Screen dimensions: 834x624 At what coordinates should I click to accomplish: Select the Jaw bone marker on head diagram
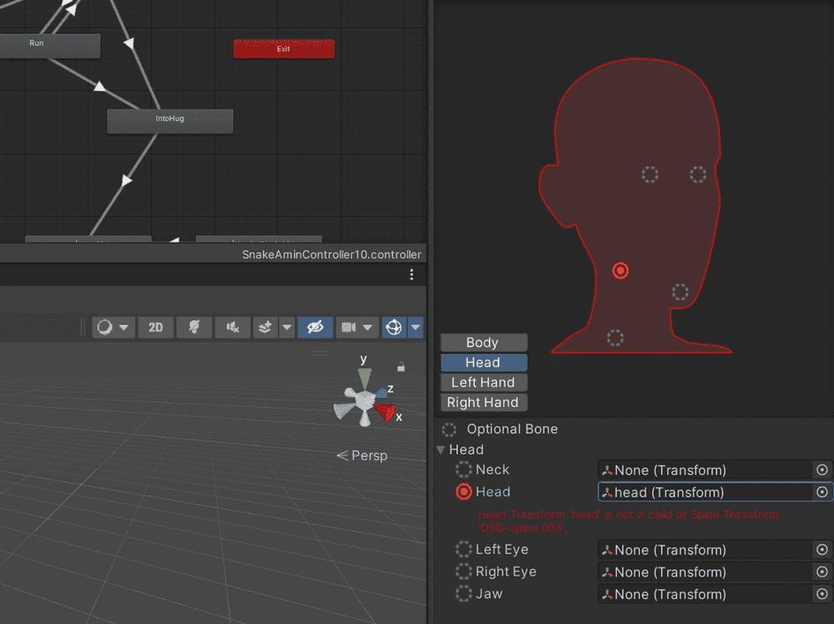680,291
